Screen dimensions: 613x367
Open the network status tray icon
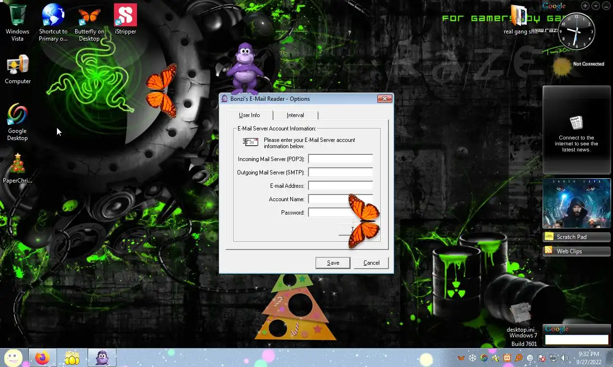(x=553, y=358)
